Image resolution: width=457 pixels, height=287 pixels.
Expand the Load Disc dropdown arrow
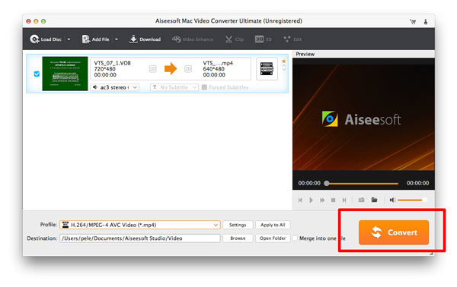pos(69,39)
